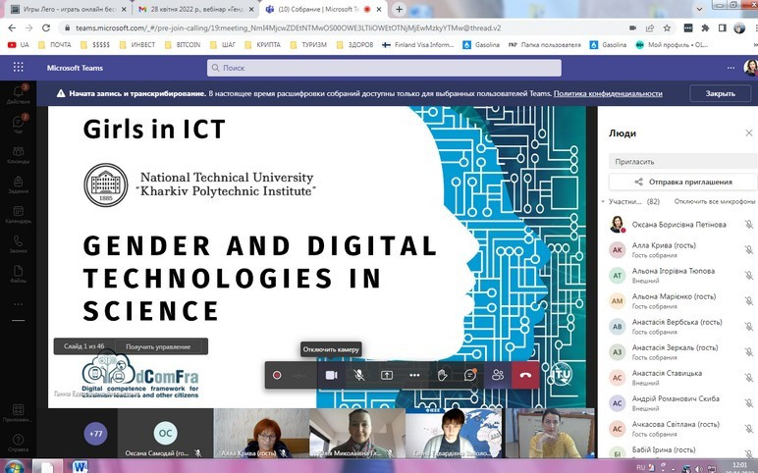Reload the current page
Screen dimensions: 758x473
[x=46, y=28]
